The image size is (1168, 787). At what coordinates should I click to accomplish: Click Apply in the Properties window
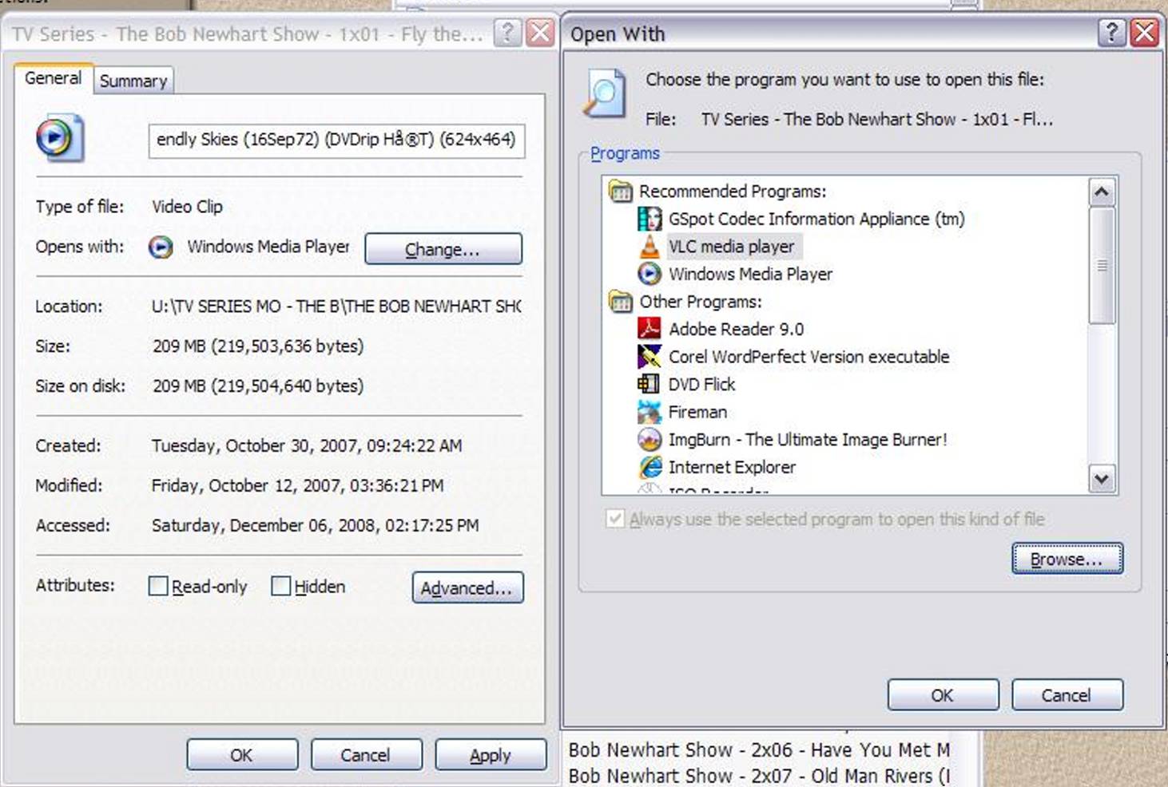point(491,754)
